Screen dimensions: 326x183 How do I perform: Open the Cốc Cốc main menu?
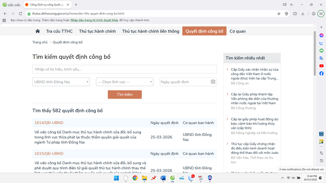click(321, 13)
